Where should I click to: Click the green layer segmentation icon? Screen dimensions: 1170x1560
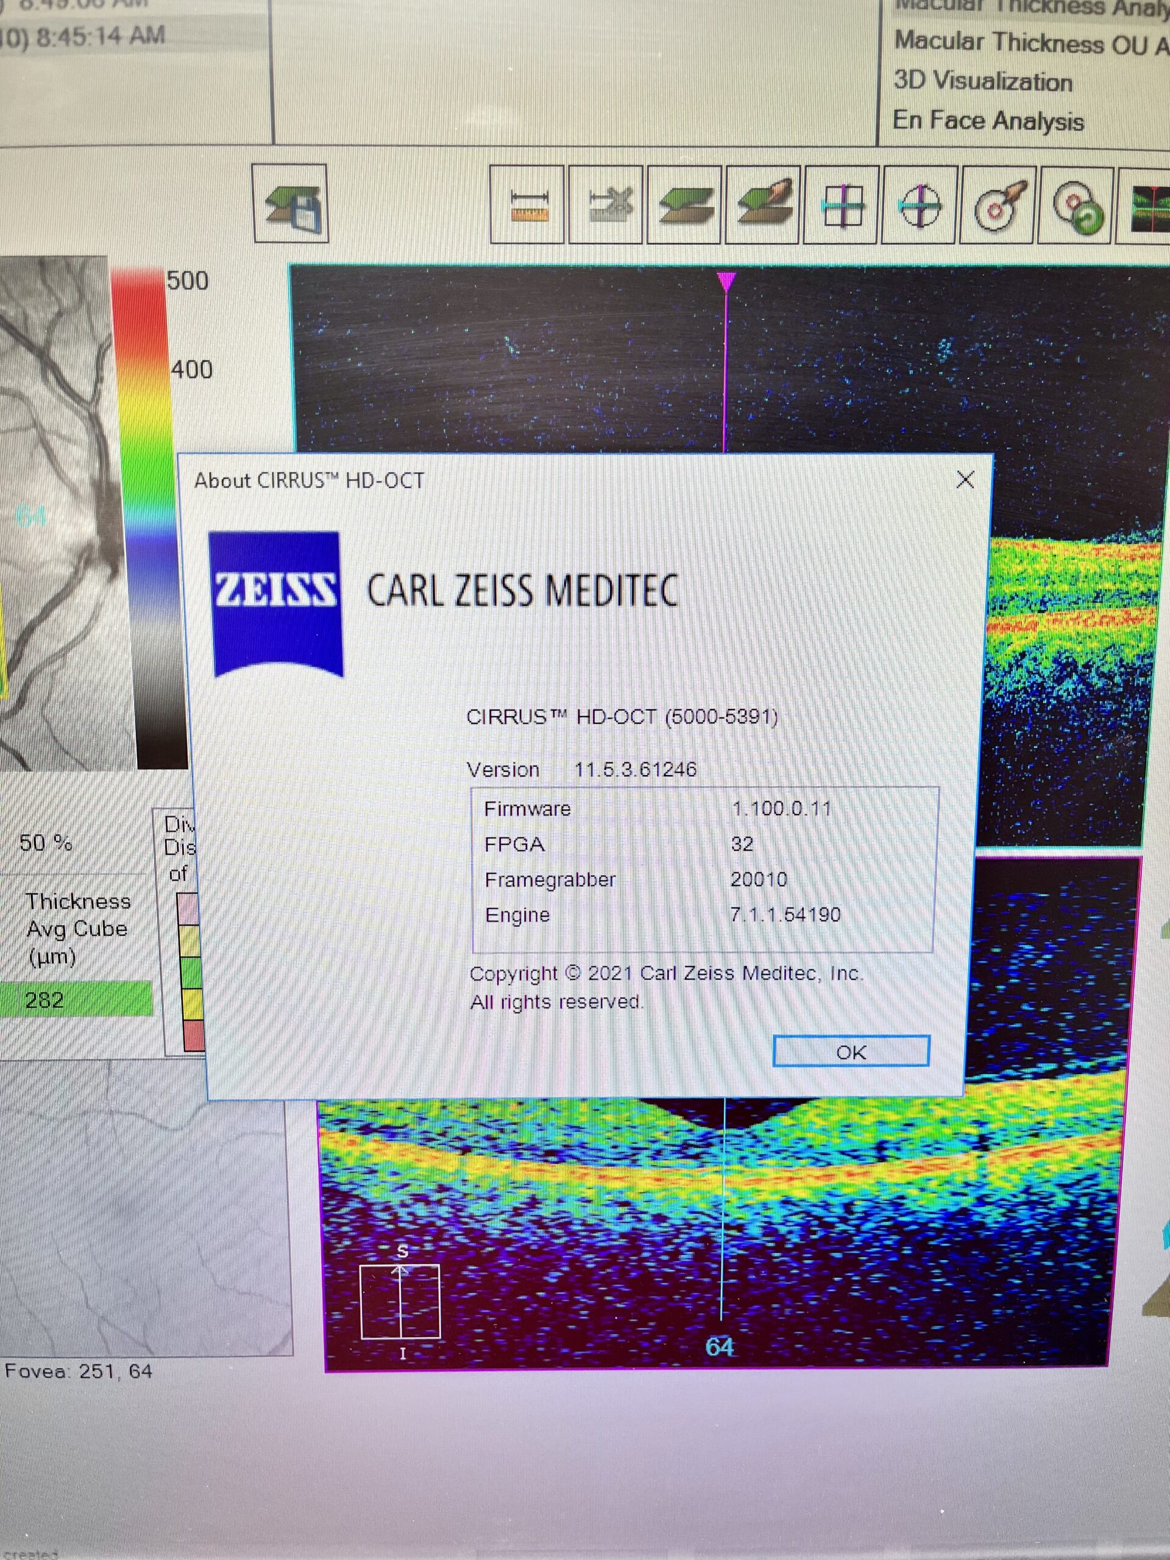point(686,205)
